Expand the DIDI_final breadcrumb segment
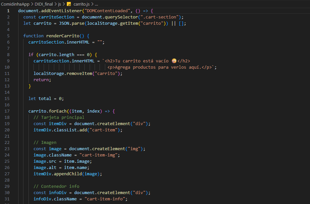310x204 pixels. tap(44, 4)
